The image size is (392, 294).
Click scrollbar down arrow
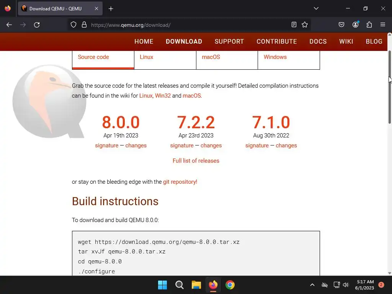click(389, 273)
